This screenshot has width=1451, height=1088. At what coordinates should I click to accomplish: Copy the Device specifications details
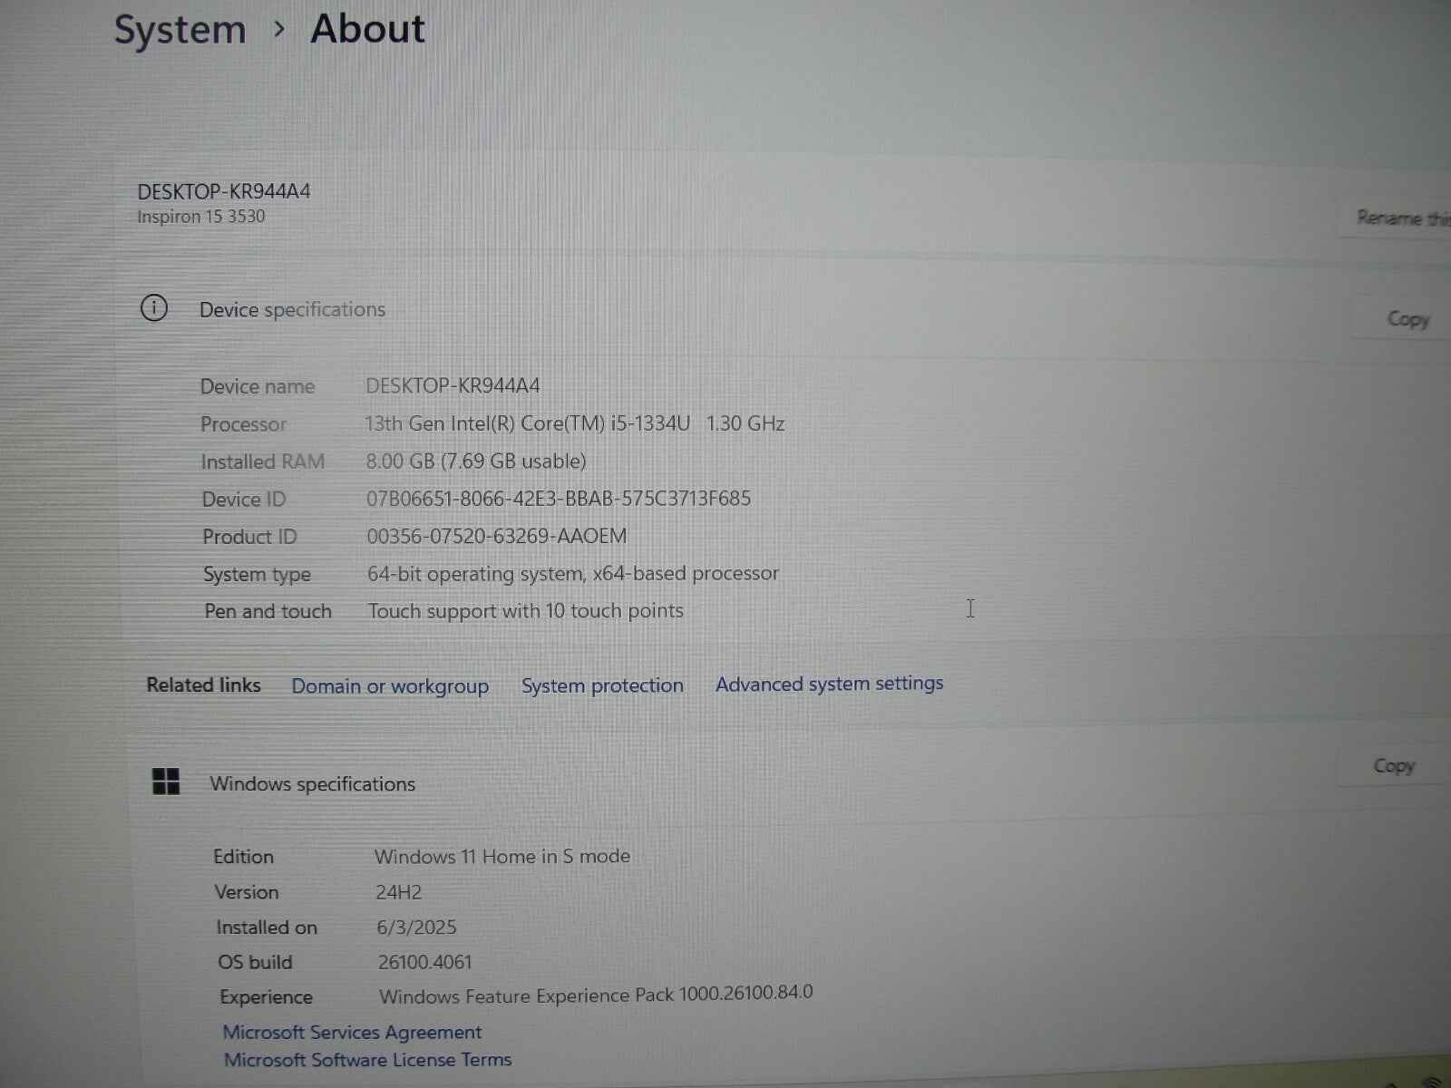click(1407, 318)
